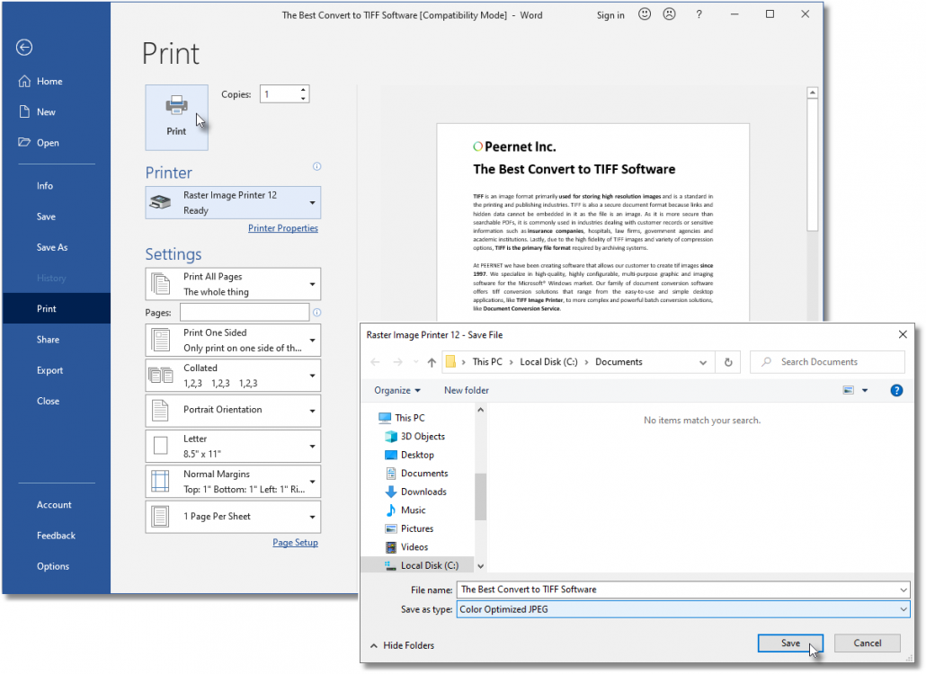Expand the Print All Pages dropdown

tap(233, 284)
